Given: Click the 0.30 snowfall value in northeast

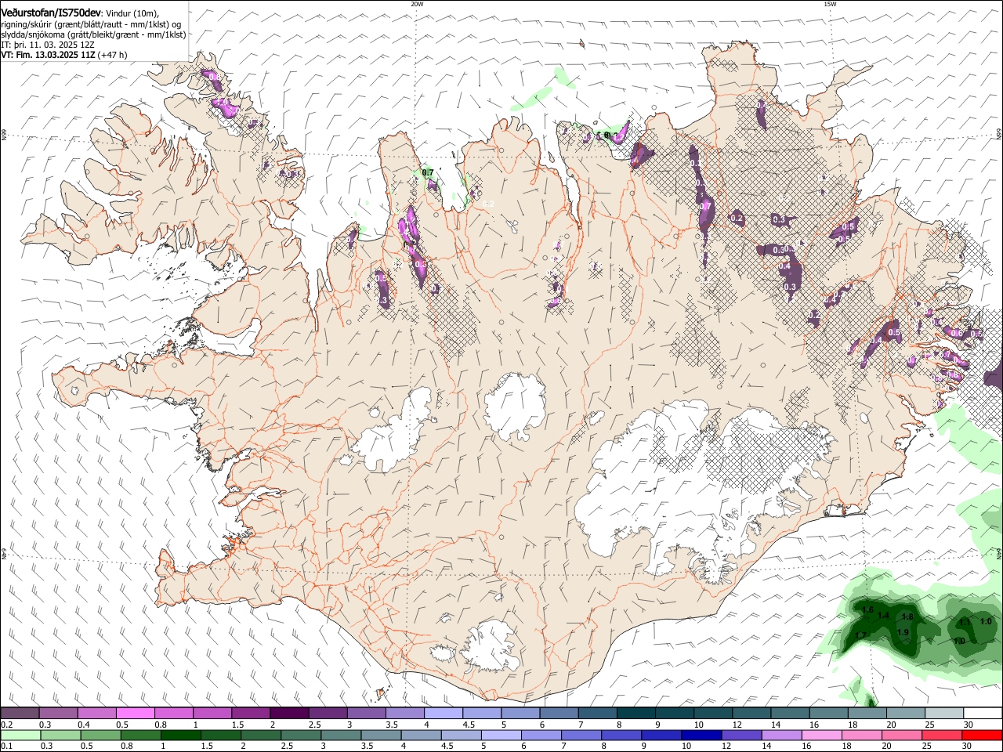Looking at the screenshot, I should click(x=780, y=249).
